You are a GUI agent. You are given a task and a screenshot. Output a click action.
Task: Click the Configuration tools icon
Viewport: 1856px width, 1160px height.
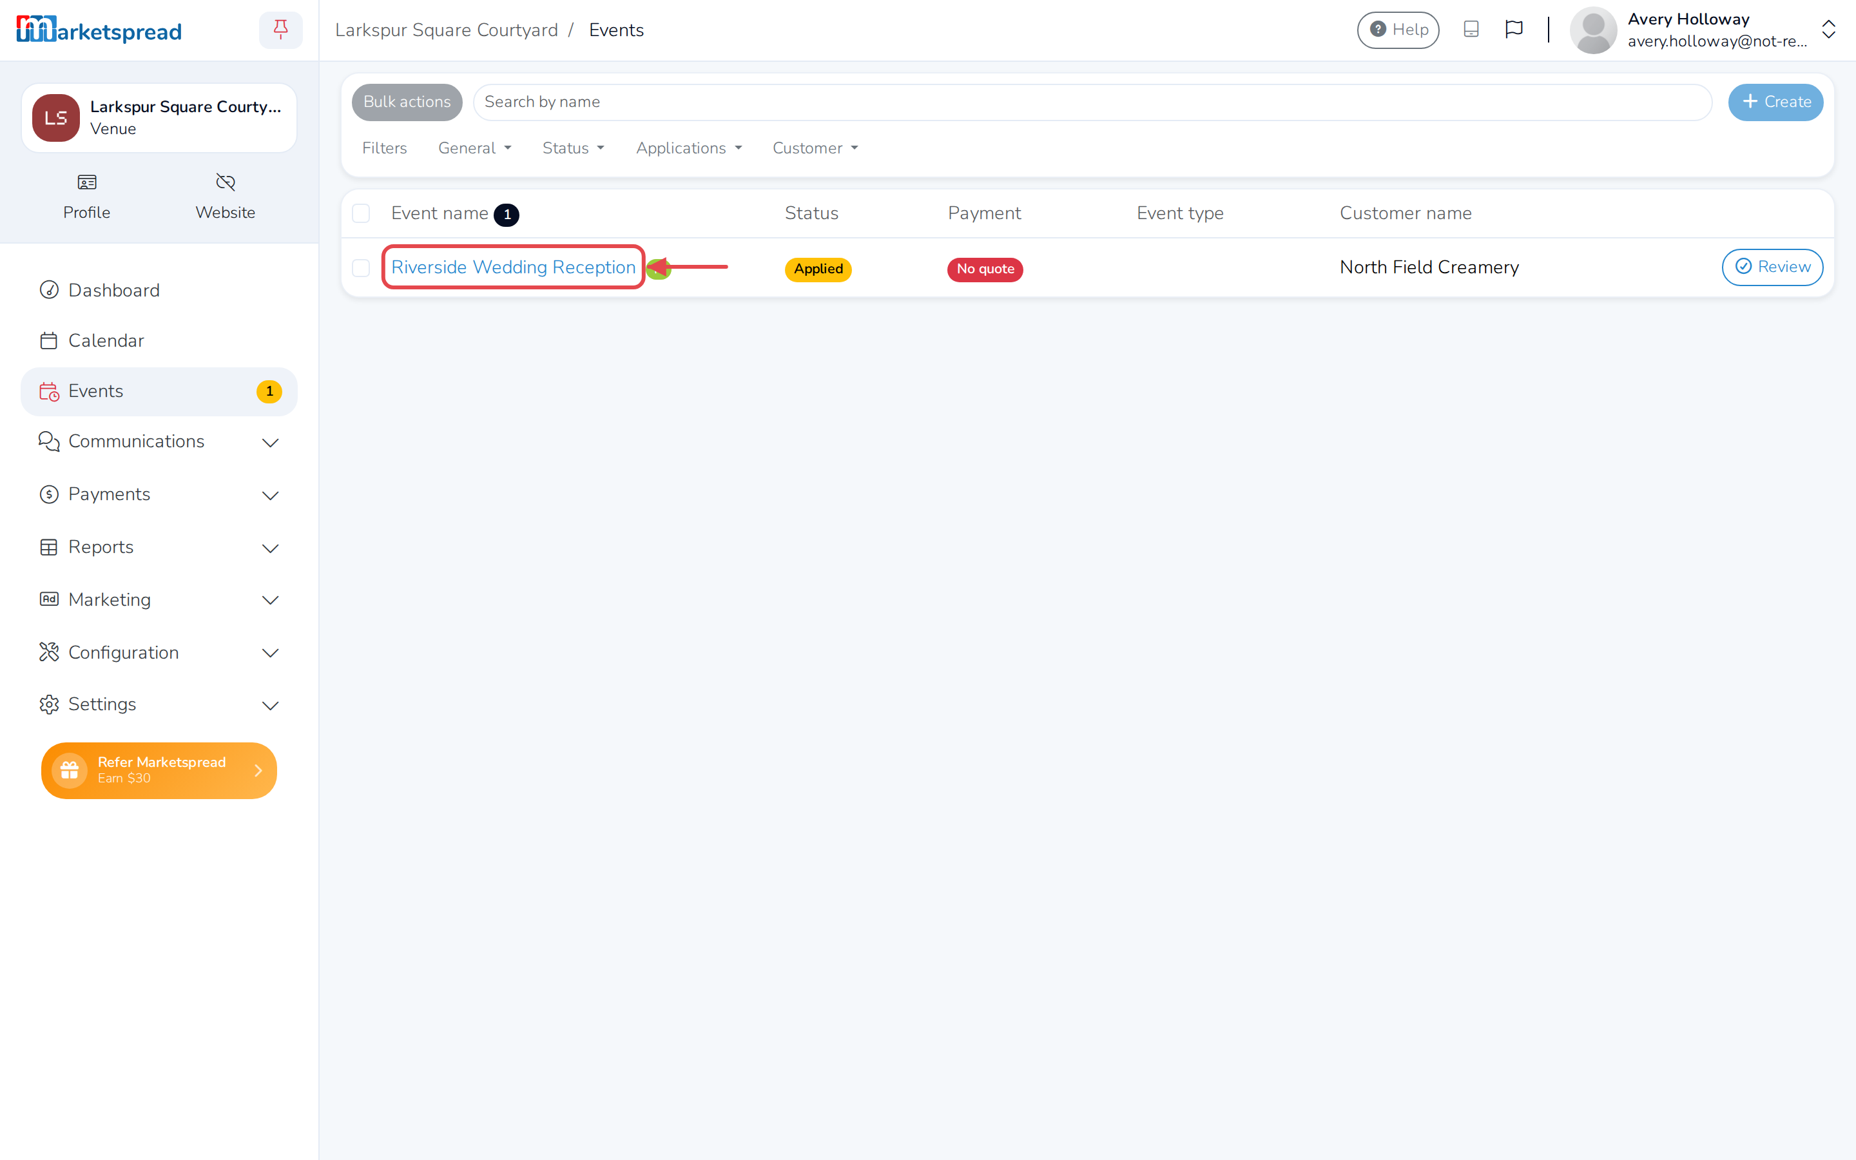pyautogui.click(x=49, y=652)
